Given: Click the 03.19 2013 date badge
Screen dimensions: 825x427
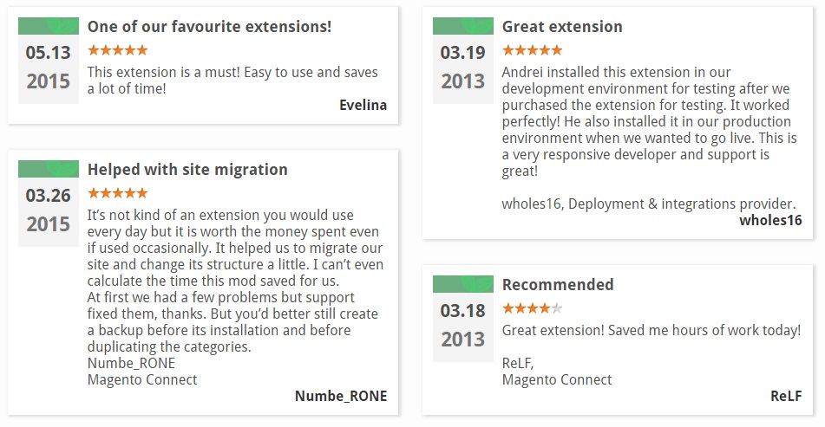Looking at the screenshot, I should (463, 67).
